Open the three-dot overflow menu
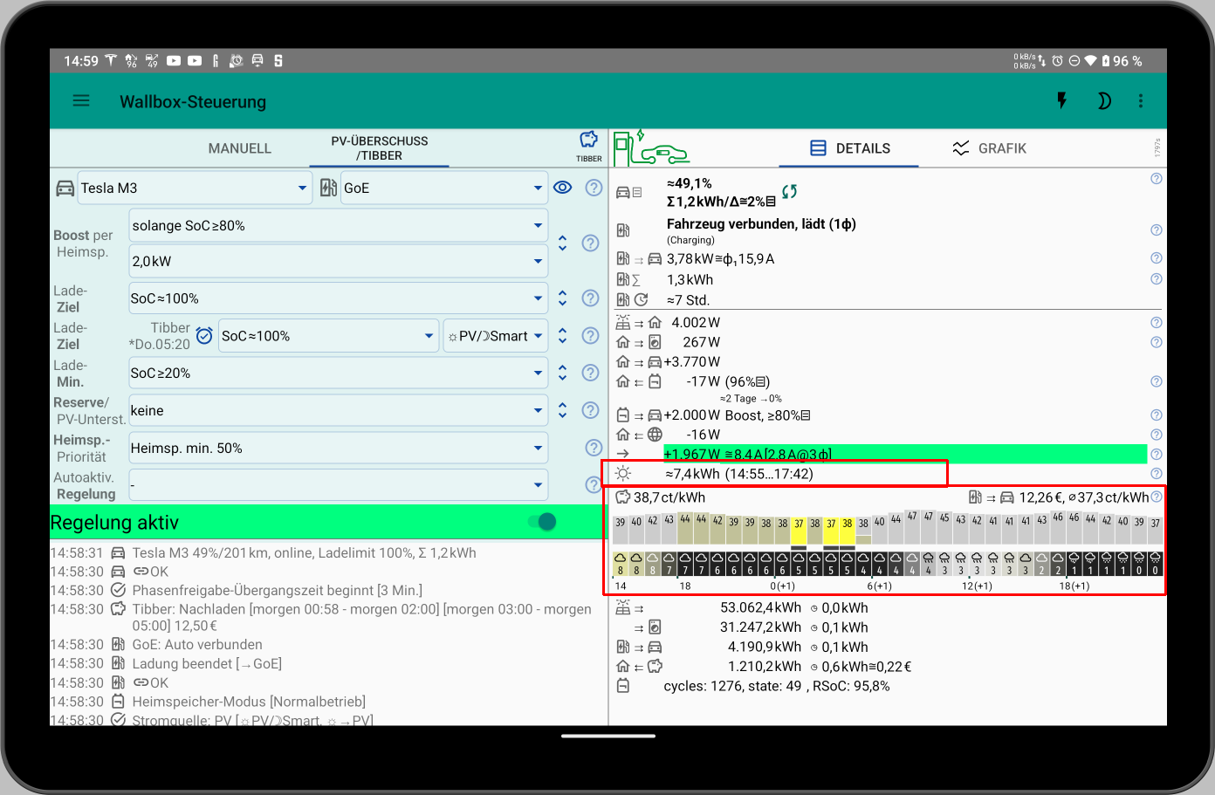 1141,100
